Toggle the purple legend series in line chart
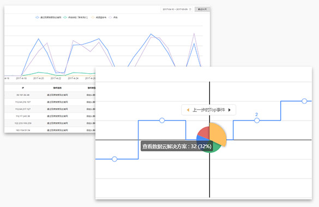Viewport: 319px width, 207px height. click(x=113, y=17)
